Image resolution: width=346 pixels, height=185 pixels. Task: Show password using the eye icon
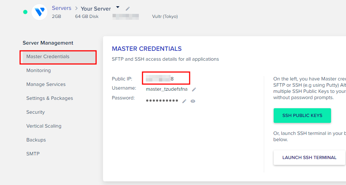[193, 101]
